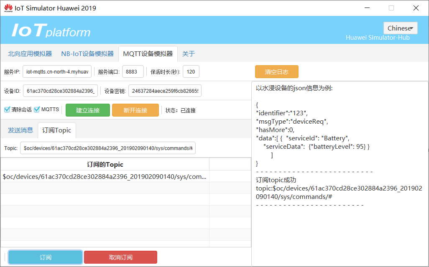Click the 设备密钥 input field
The height and width of the screenshot is (267, 429).
click(x=165, y=91)
